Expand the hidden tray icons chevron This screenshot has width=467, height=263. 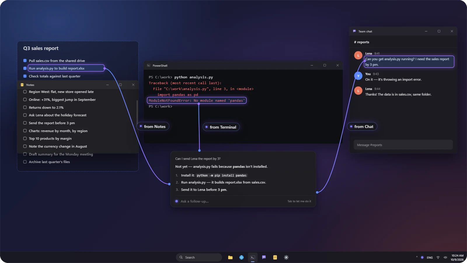point(417,257)
